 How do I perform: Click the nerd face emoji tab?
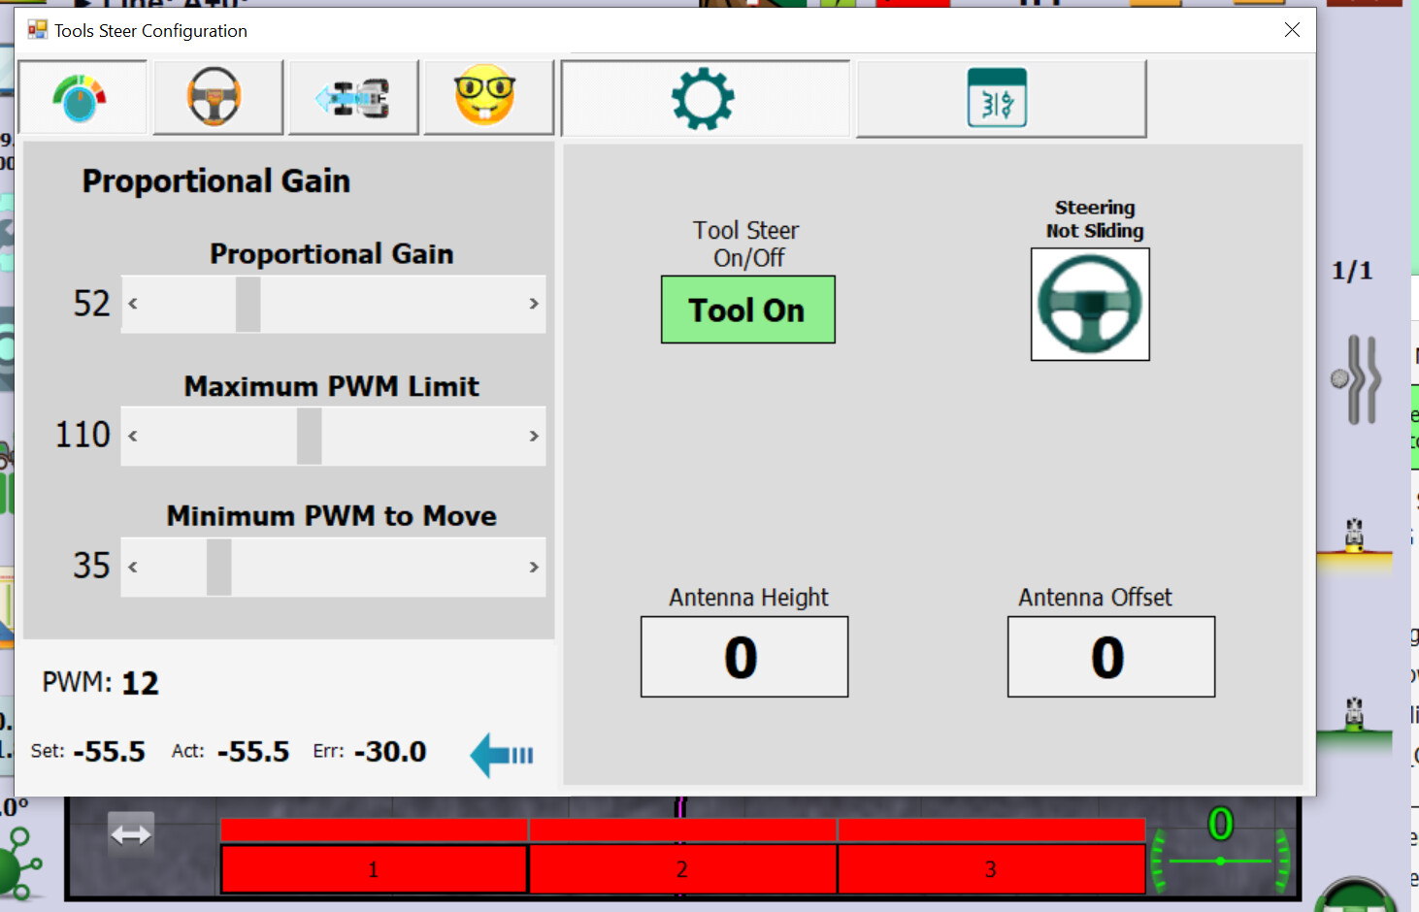pyautogui.click(x=487, y=98)
